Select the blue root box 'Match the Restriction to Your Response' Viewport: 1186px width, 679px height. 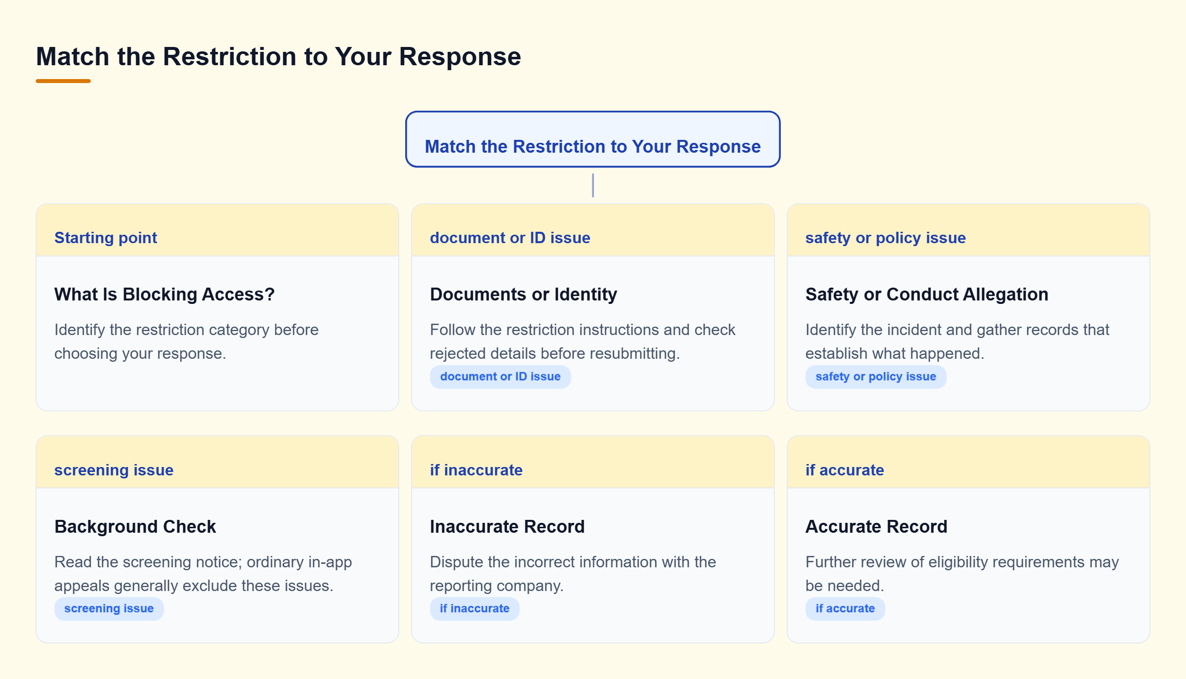point(593,139)
